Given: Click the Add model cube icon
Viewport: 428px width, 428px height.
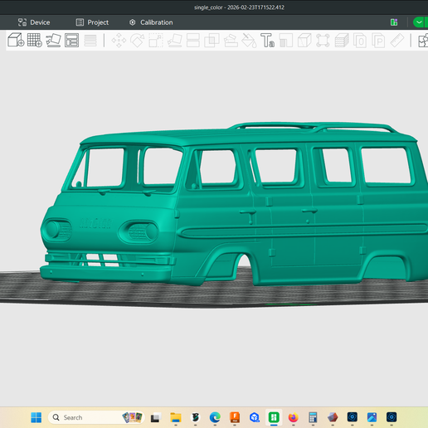Looking at the screenshot, I should pyautogui.click(x=16, y=40).
